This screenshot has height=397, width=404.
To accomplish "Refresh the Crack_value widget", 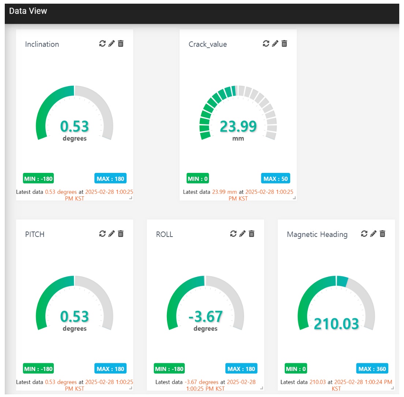I will pyautogui.click(x=266, y=44).
